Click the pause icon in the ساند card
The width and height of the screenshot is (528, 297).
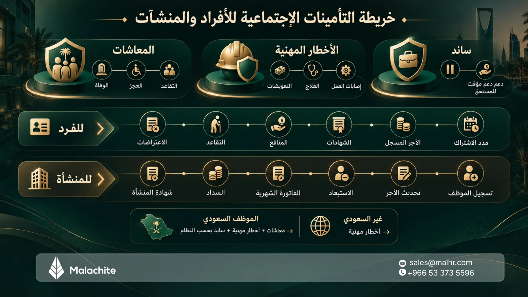coord(450,70)
